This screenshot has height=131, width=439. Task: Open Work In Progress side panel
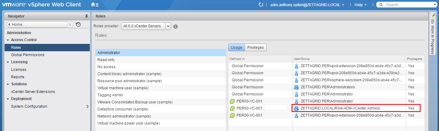click(433, 34)
